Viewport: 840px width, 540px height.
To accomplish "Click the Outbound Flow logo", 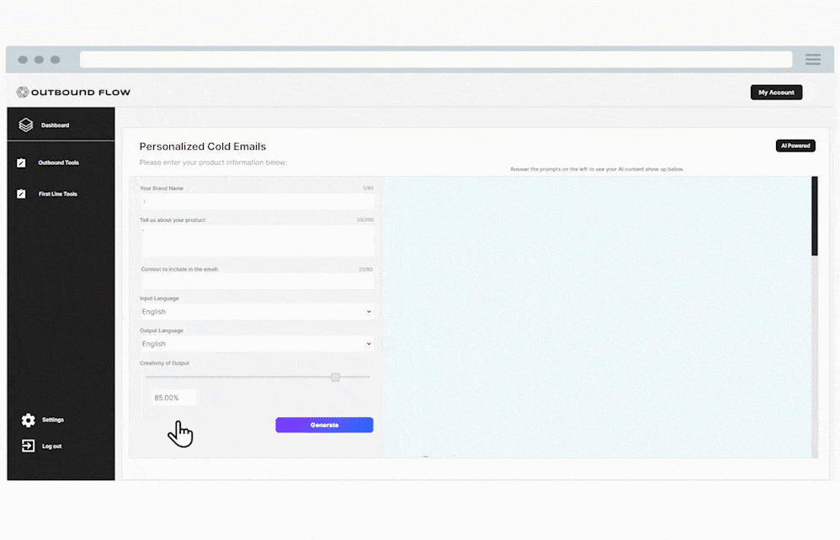I will 74,93.
